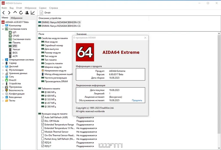
Task: Open the Файл menu
Action: point(4,8)
